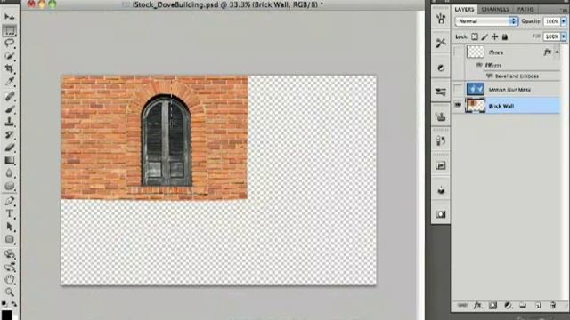Select the Hand tool
Screen dimensions: 570x320
(x=10, y=279)
